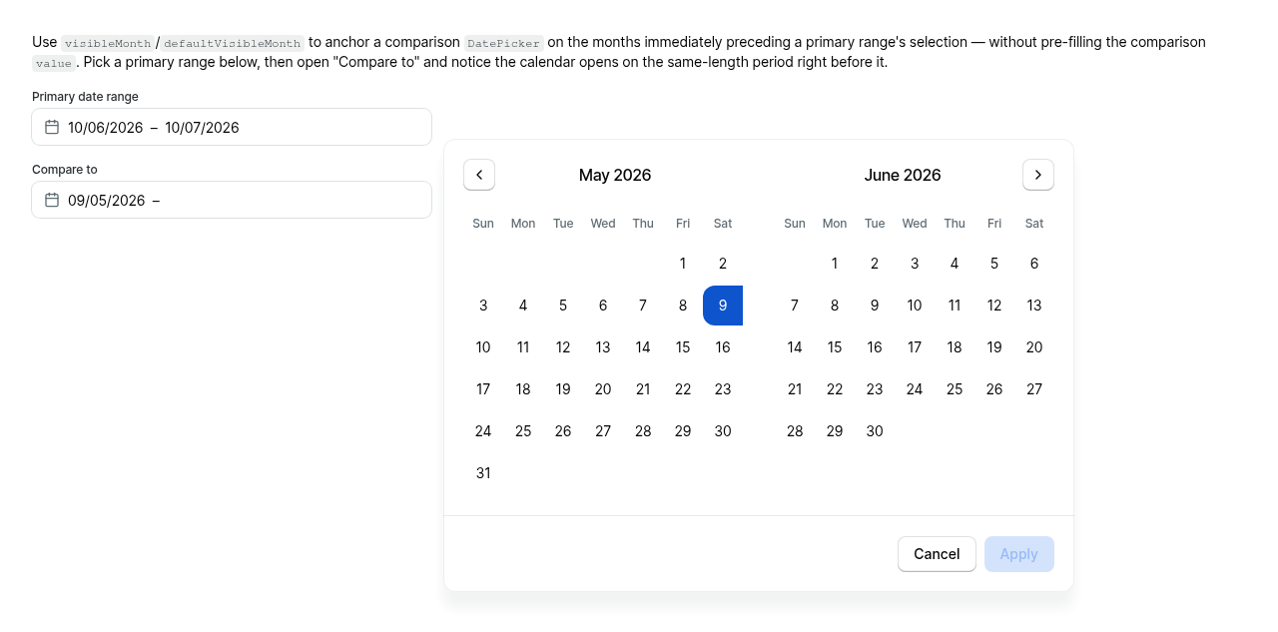Viewport: 1278px width, 632px height.
Task: Select May 1 on the calendar
Action: pos(683,264)
